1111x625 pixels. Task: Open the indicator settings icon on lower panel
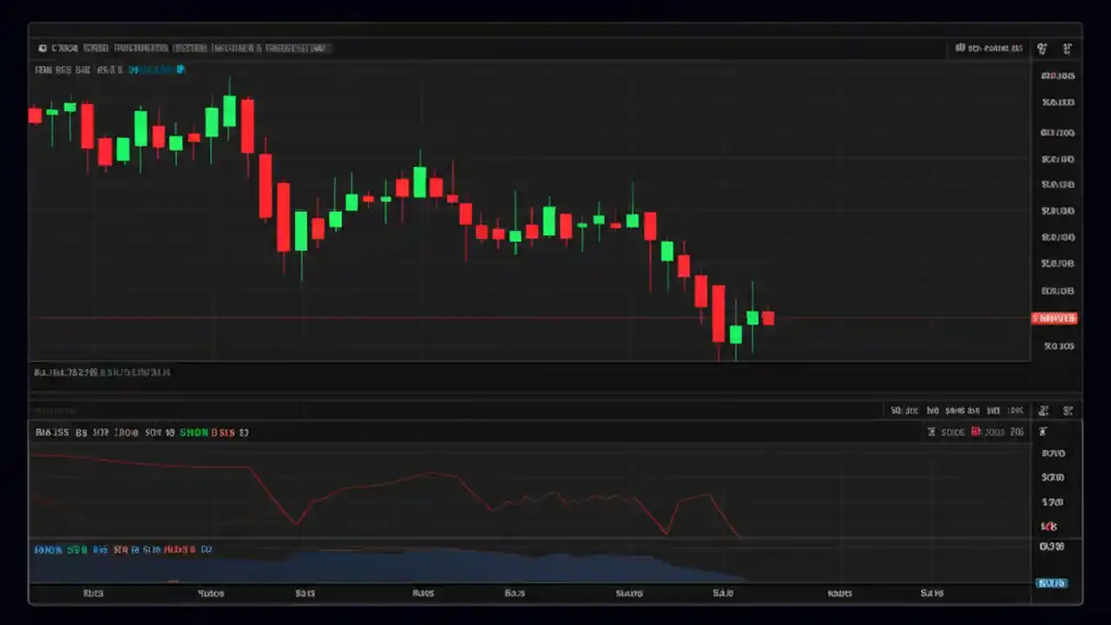tap(1044, 411)
